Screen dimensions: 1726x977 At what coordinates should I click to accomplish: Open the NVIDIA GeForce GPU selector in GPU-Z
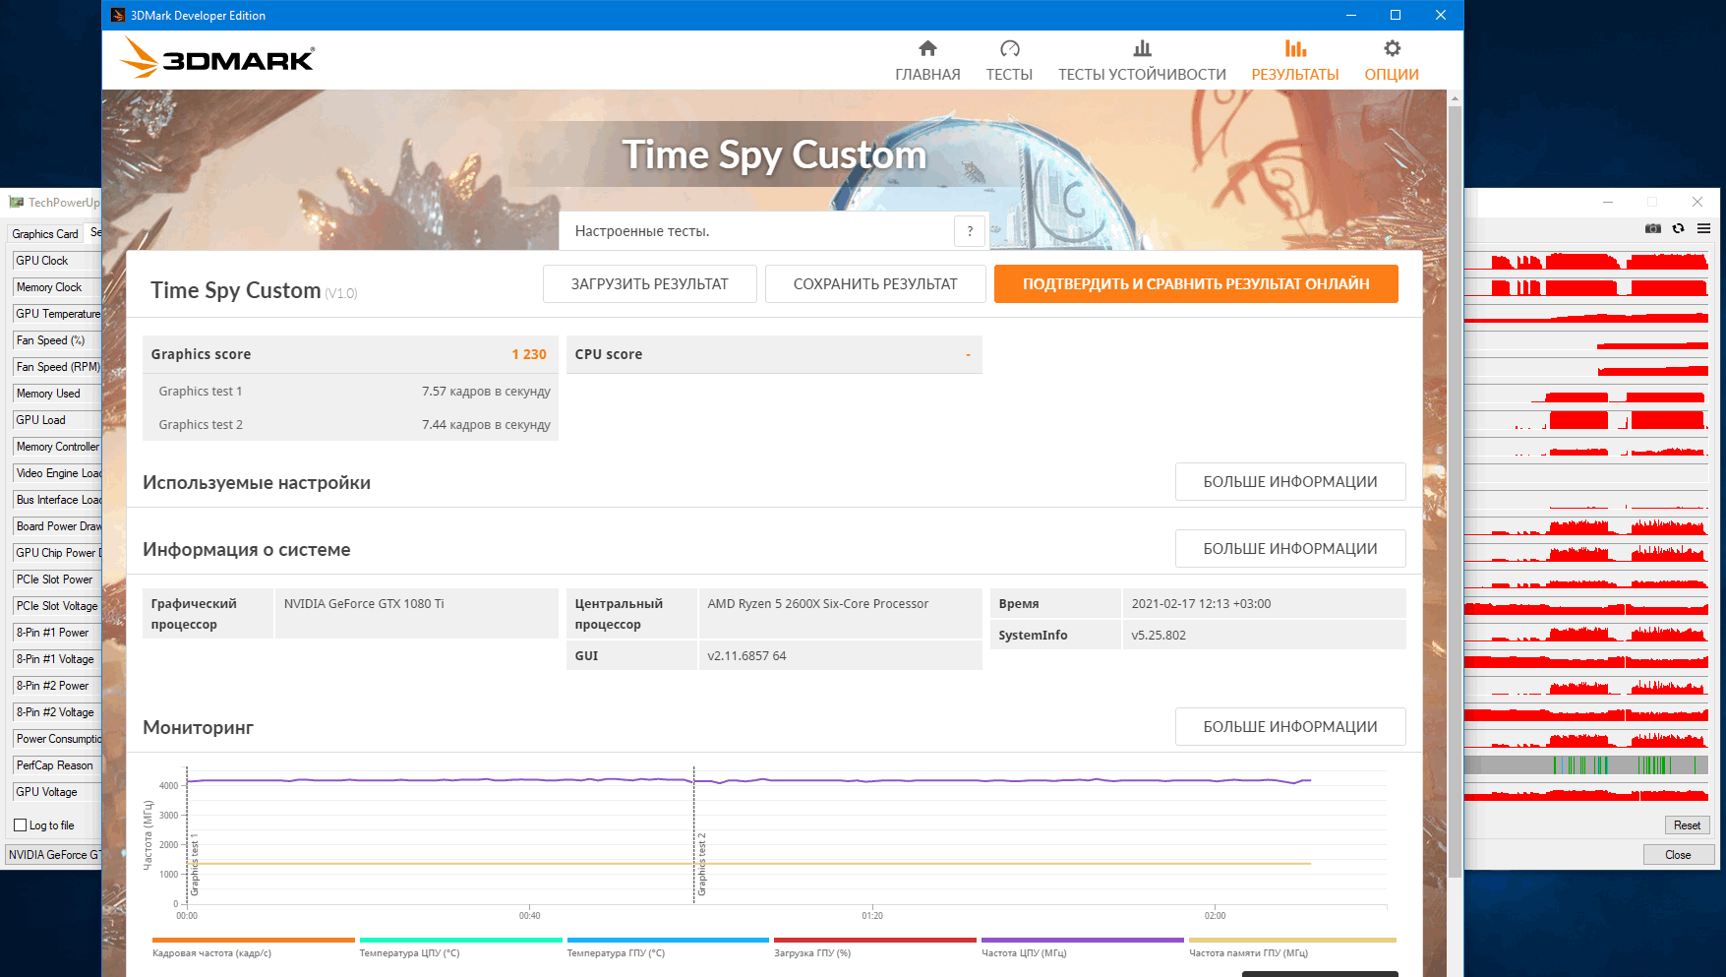point(54,855)
